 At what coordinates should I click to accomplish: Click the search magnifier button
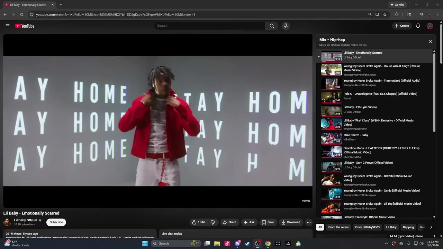[x=272, y=26]
